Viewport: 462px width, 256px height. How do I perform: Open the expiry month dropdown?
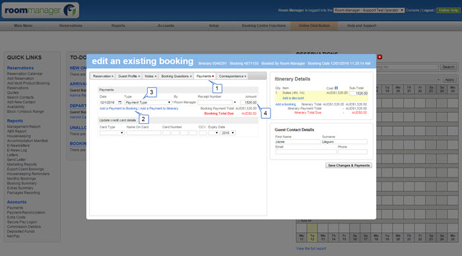[214, 133]
